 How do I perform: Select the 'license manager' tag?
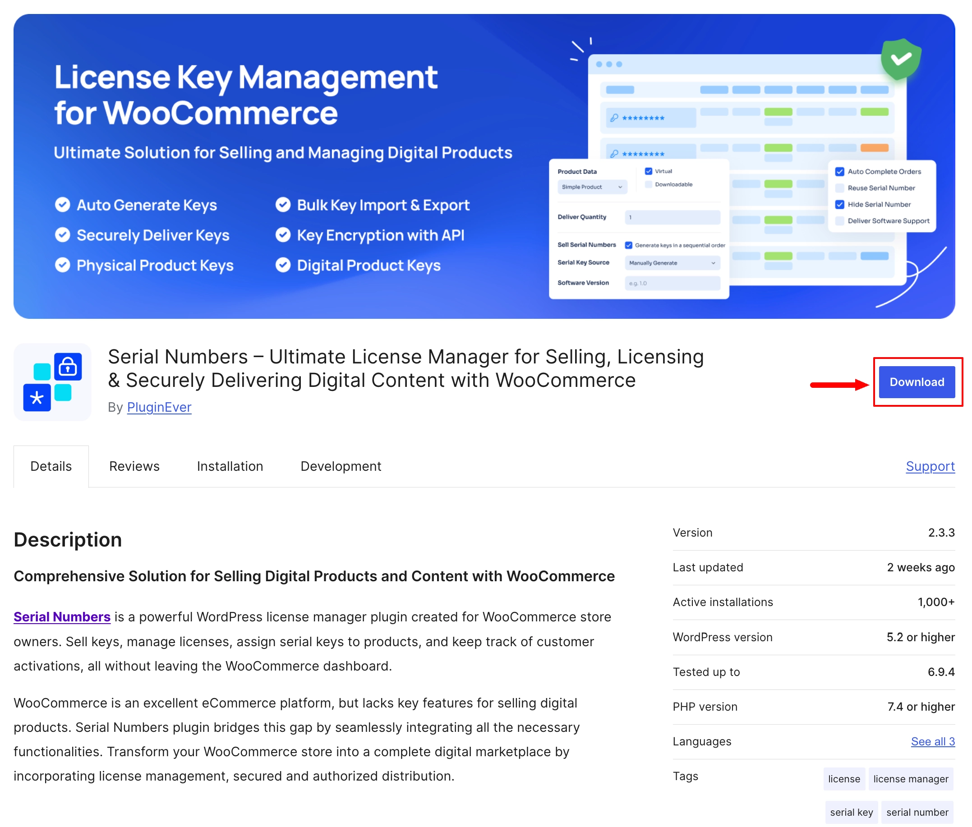tap(910, 779)
